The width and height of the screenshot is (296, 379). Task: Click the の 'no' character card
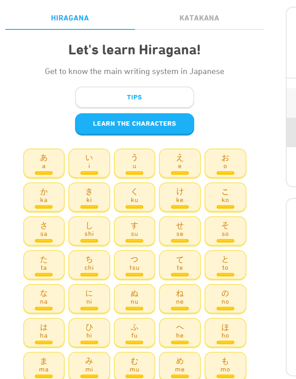[225, 299]
